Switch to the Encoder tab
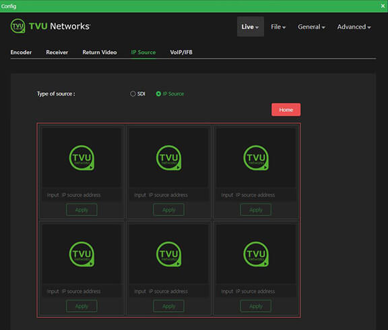 tap(21, 53)
